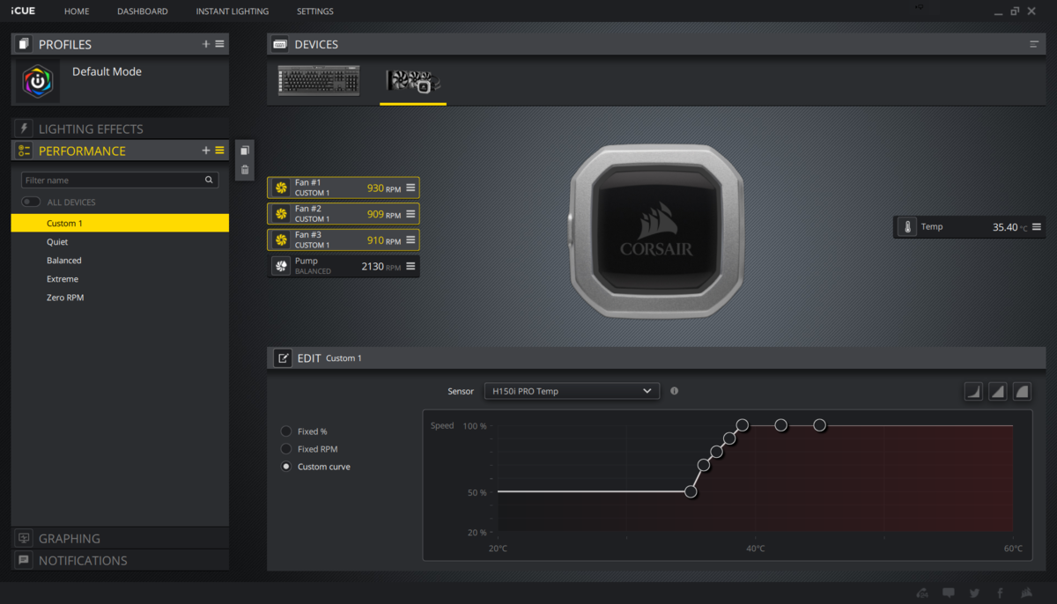
Task: Click the Pump fan icon
Action: 281,266
